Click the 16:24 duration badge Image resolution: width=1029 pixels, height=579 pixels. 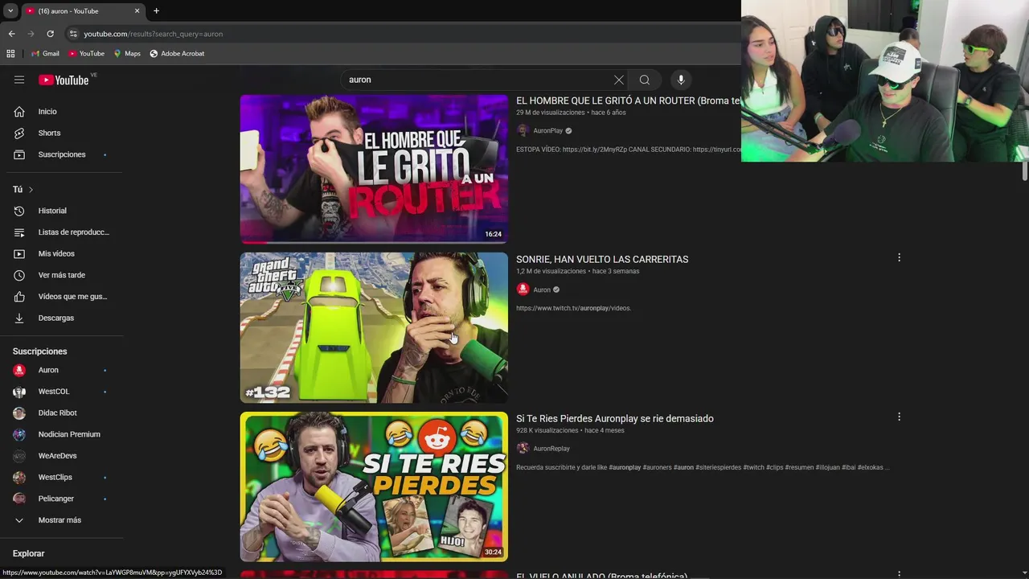pos(493,234)
